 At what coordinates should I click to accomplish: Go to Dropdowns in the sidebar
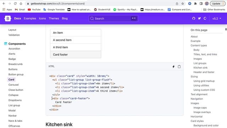tap(15, 100)
